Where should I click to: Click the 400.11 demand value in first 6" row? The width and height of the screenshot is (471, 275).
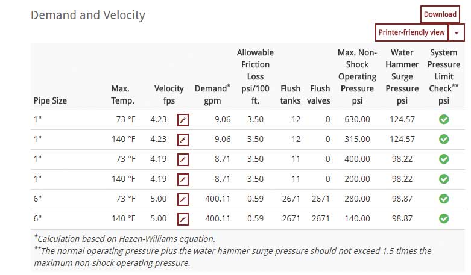click(218, 199)
